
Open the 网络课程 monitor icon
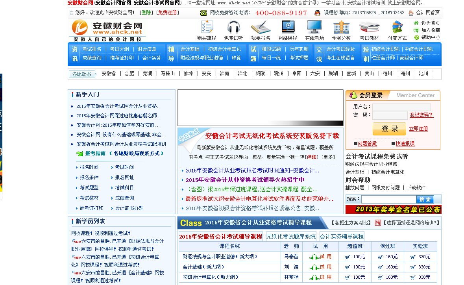pyautogui.click(x=288, y=27)
